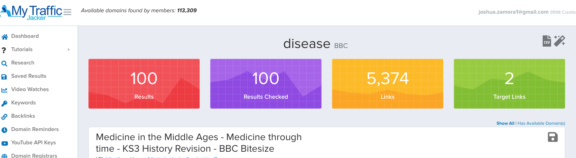The image size is (576, 158).
Task: Click the magic wand icon
Action: pos(560,41)
